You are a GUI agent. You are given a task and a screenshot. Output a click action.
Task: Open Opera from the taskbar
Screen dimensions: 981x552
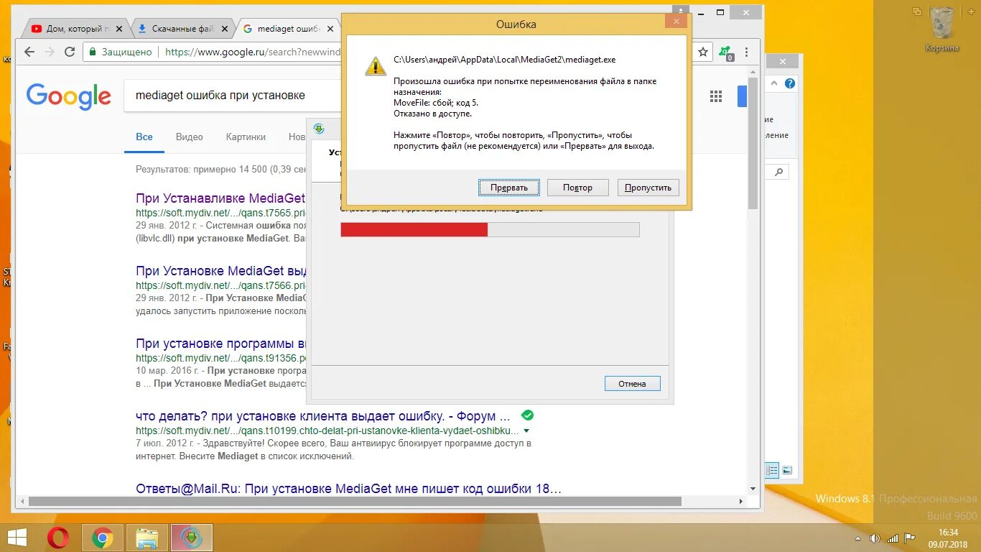[58, 538]
